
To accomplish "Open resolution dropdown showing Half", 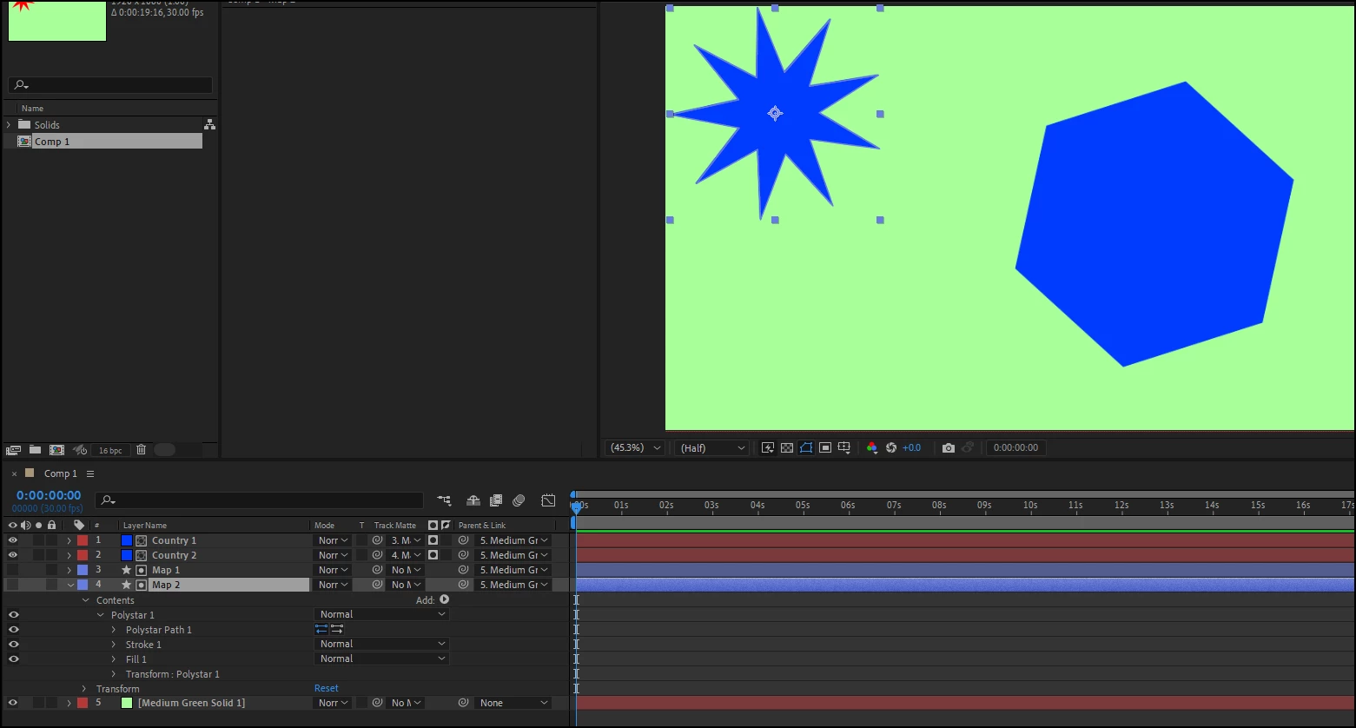I will click(711, 447).
